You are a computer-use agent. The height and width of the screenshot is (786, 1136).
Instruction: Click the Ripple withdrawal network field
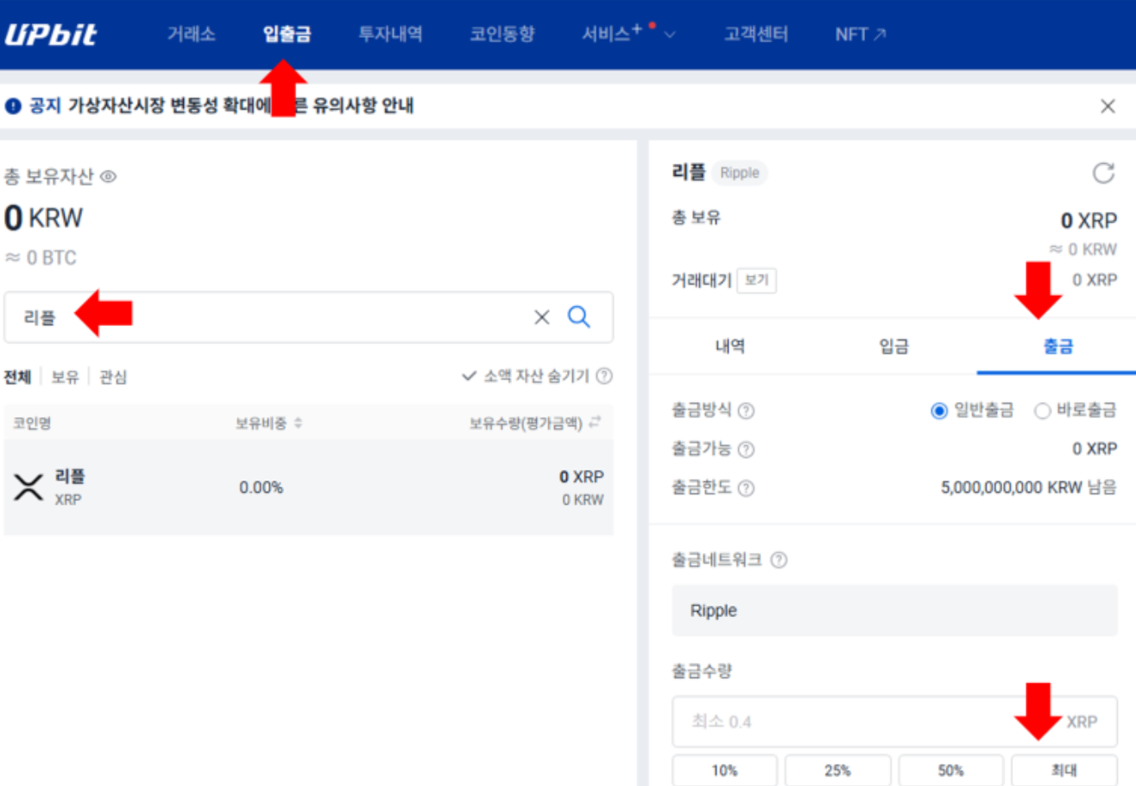(894, 611)
